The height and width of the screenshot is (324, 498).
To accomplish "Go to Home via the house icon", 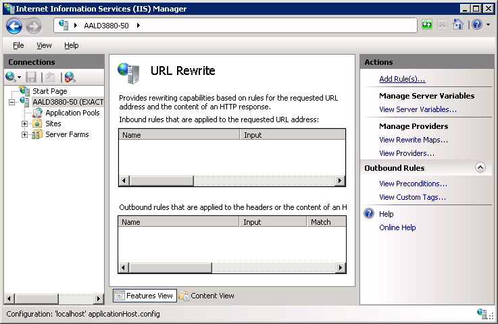I will 458,24.
